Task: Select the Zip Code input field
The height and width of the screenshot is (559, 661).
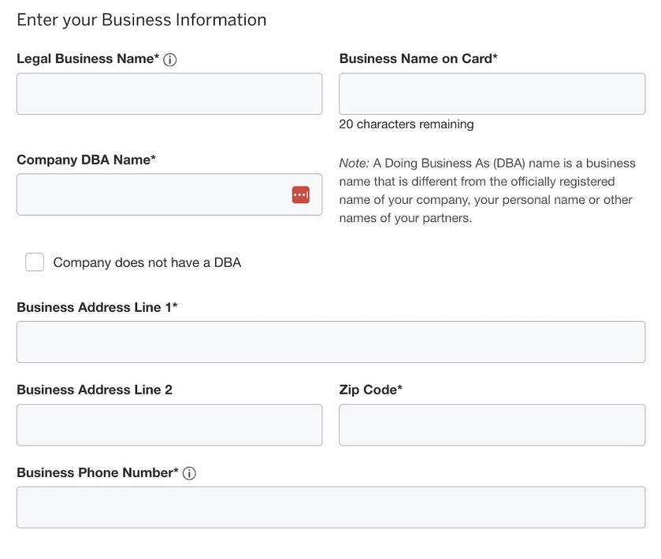Action: [492, 424]
